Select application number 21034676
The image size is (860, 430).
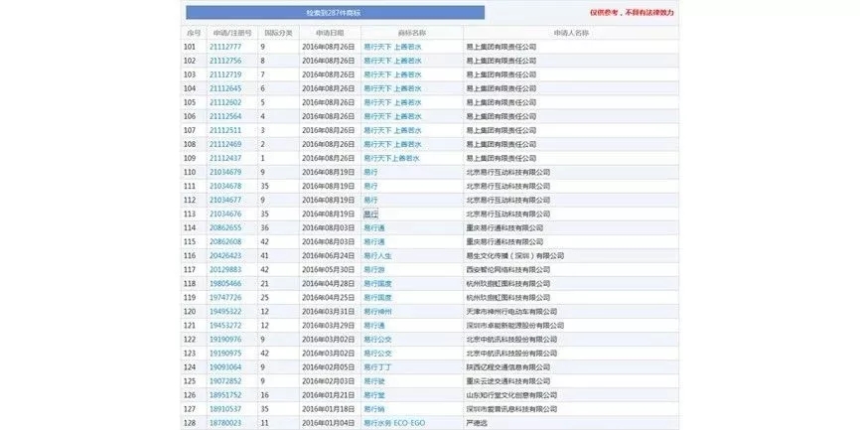(224, 214)
